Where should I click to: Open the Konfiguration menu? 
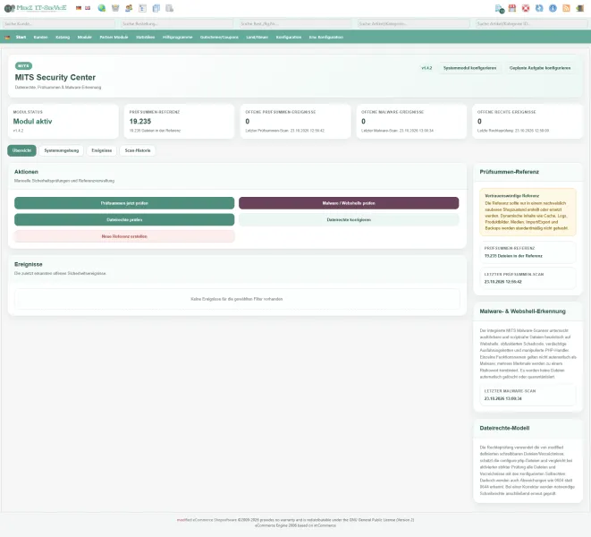(x=289, y=37)
